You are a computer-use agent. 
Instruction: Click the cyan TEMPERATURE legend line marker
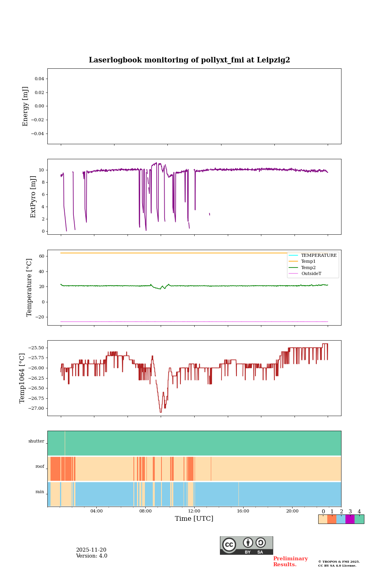(x=294, y=255)
